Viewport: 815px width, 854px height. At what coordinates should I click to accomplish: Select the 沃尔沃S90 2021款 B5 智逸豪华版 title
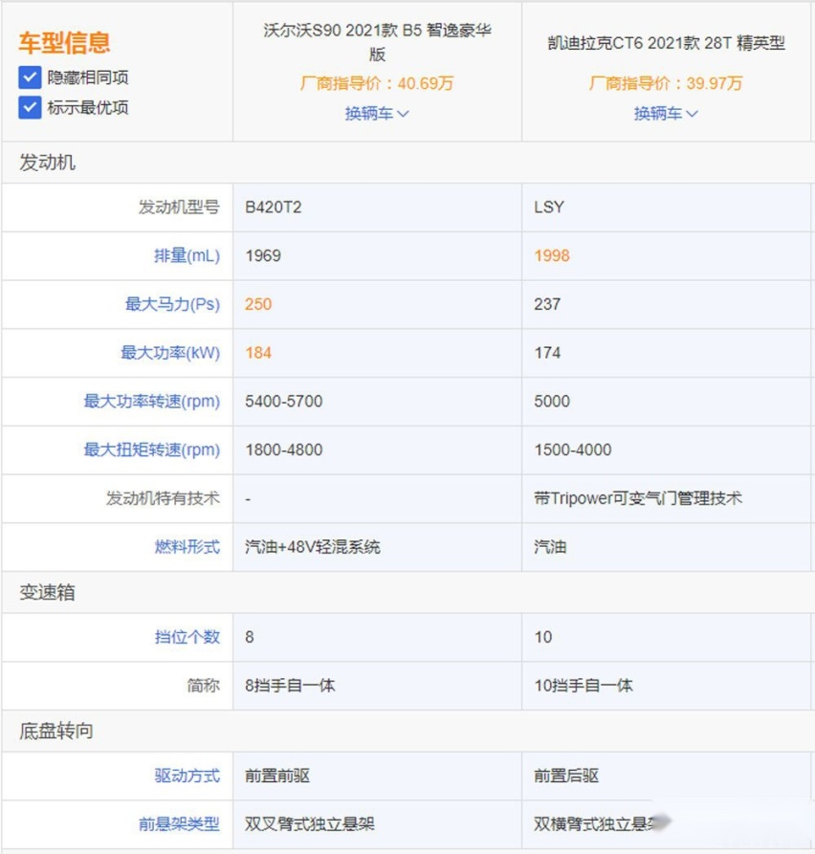click(x=377, y=42)
